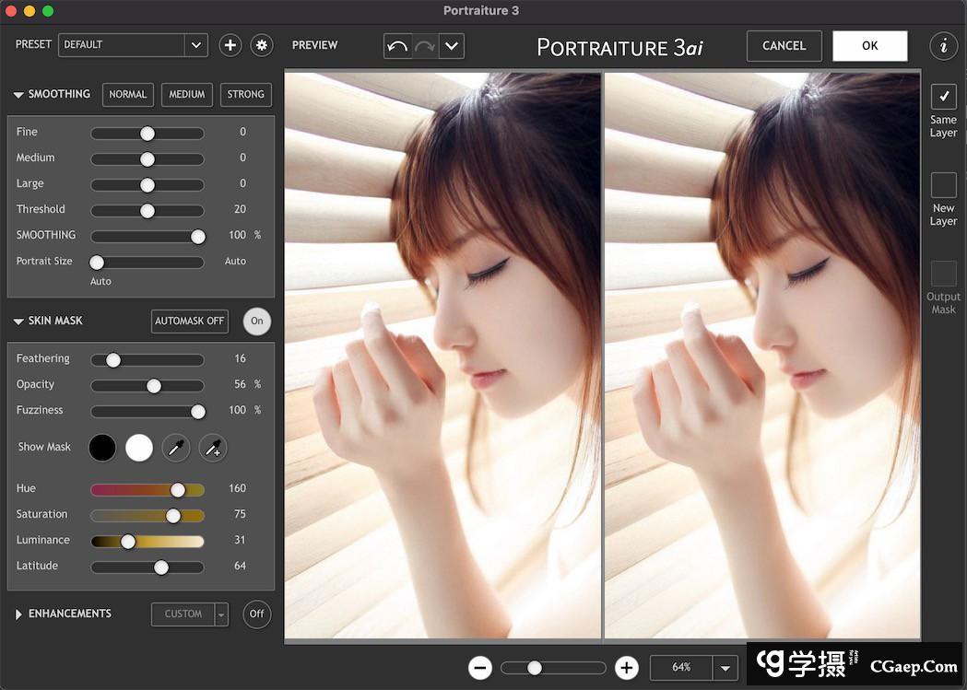Select the add-color eyedropper plus tool
The height and width of the screenshot is (690, 967).
[x=213, y=449]
